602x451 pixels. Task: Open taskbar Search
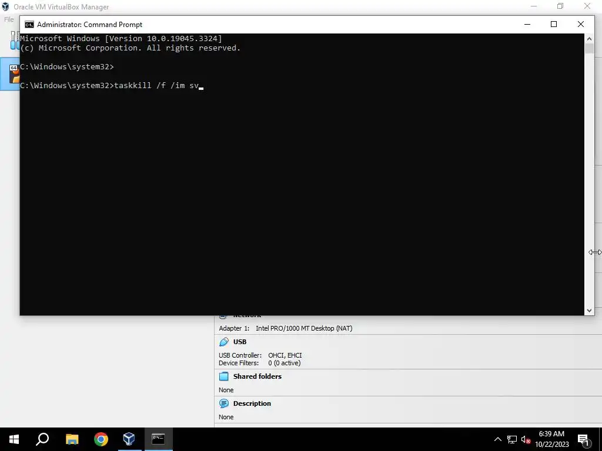(42, 439)
